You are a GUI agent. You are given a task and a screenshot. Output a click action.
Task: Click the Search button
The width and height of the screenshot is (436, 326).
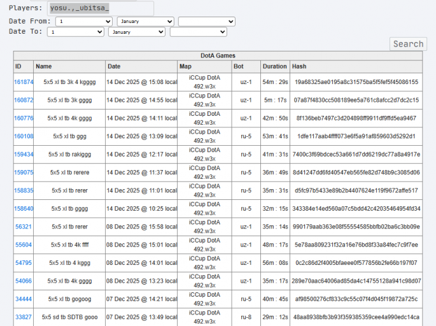408,44
